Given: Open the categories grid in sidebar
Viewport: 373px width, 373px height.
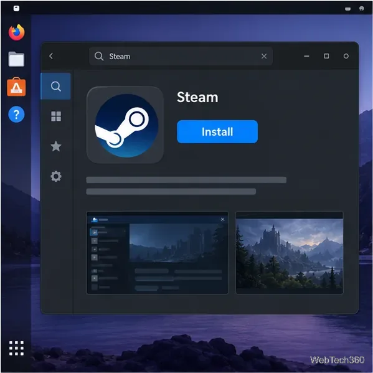Looking at the screenshot, I should [x=56, y=116].
